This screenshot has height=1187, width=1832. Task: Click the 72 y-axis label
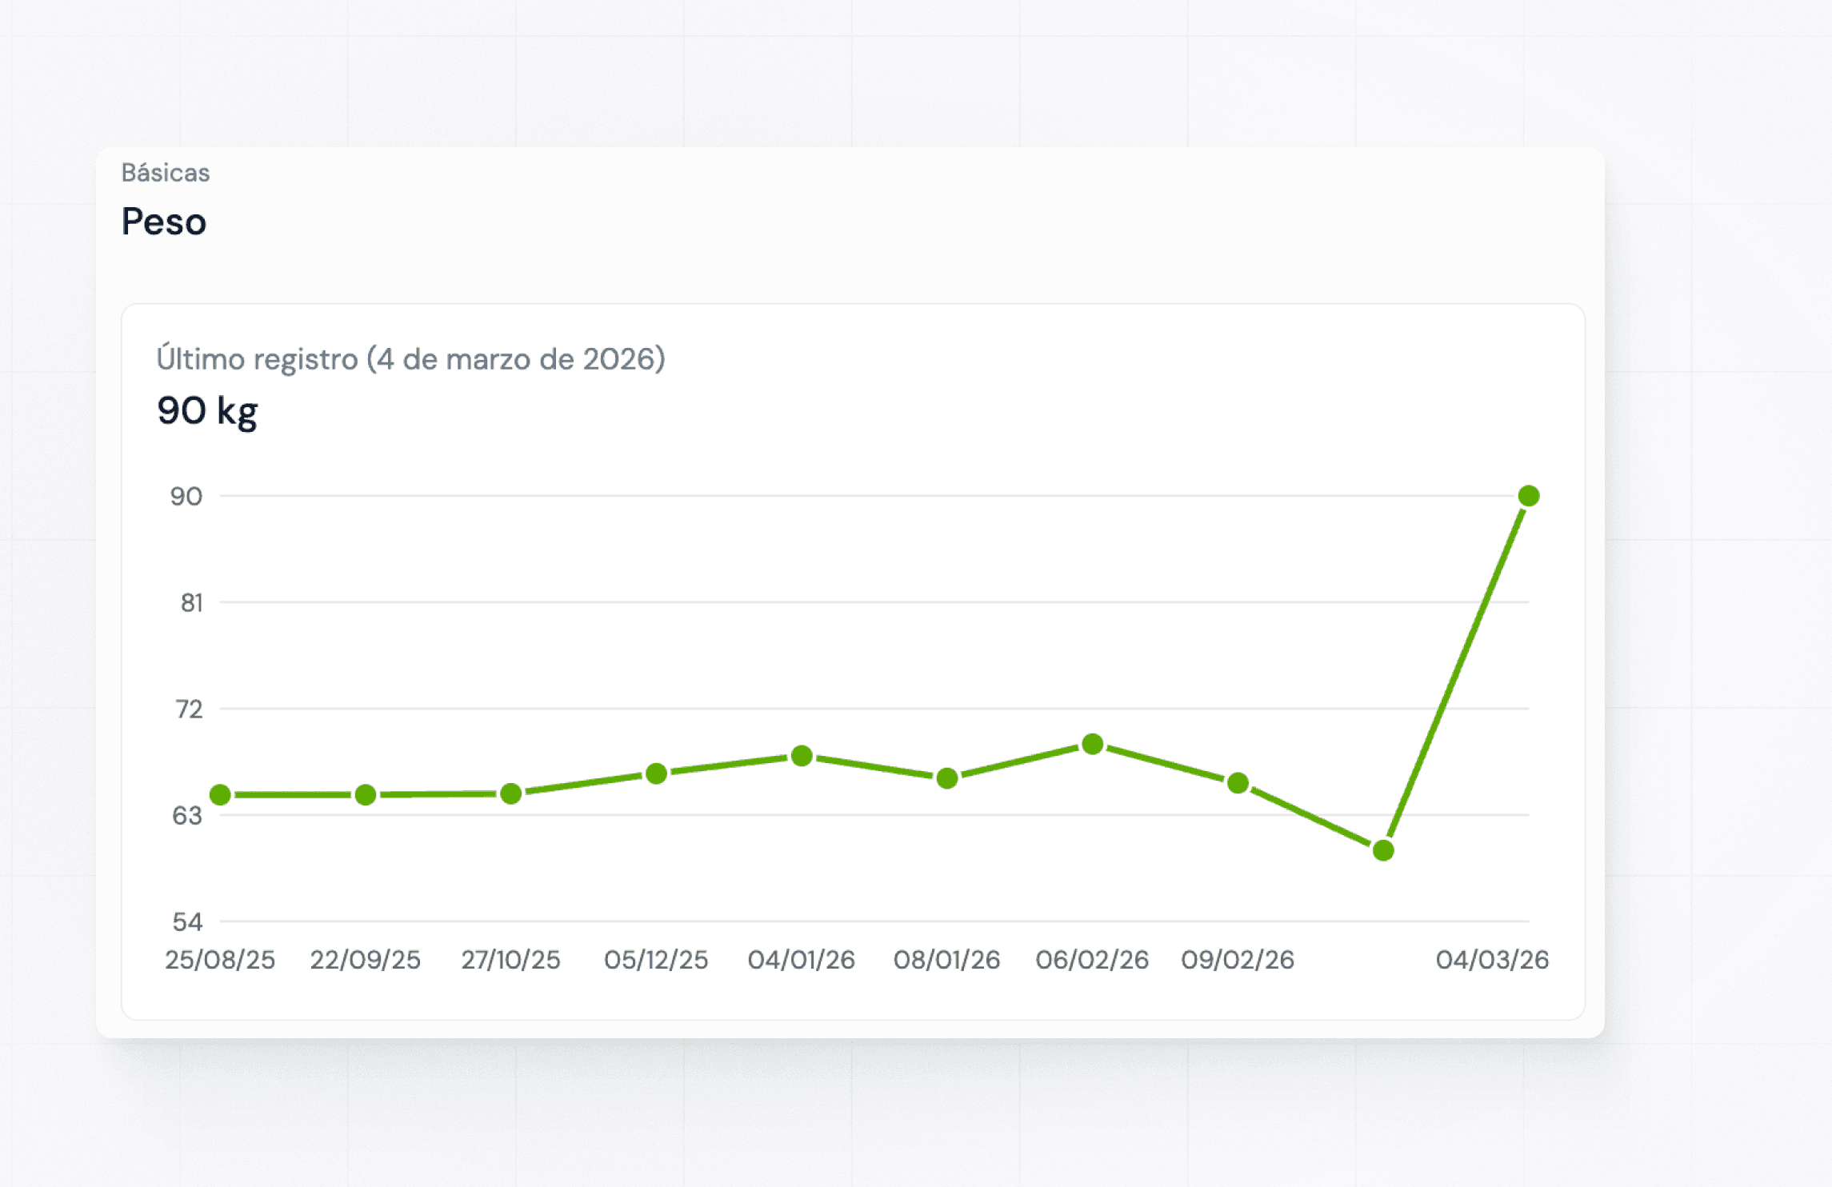[189, 709]
